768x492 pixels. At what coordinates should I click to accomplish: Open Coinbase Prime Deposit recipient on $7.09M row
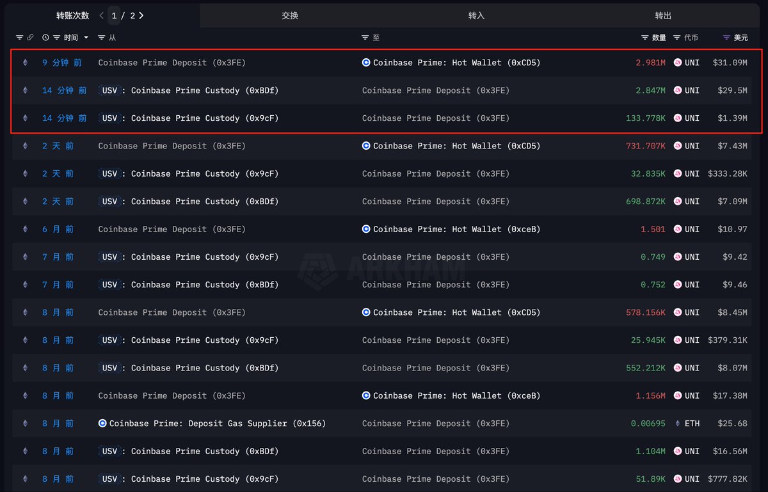436,202
